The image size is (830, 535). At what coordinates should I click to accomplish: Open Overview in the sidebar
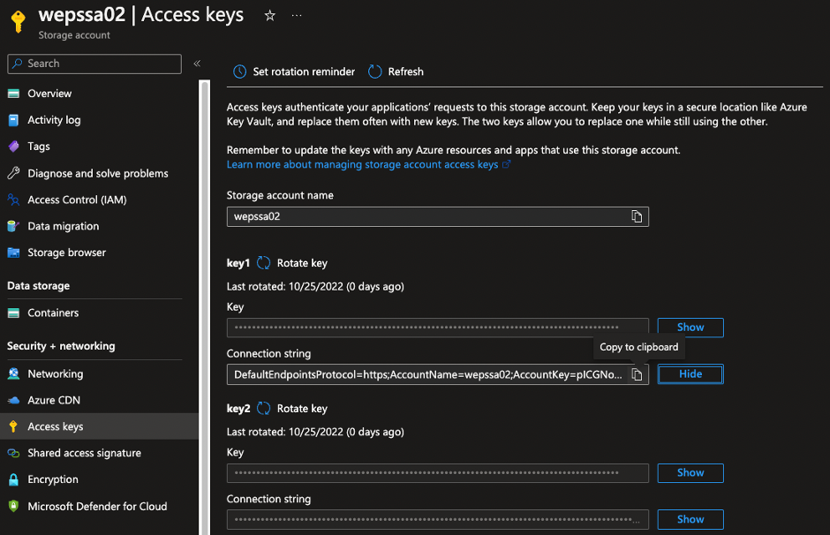click(x=49, y=94)
